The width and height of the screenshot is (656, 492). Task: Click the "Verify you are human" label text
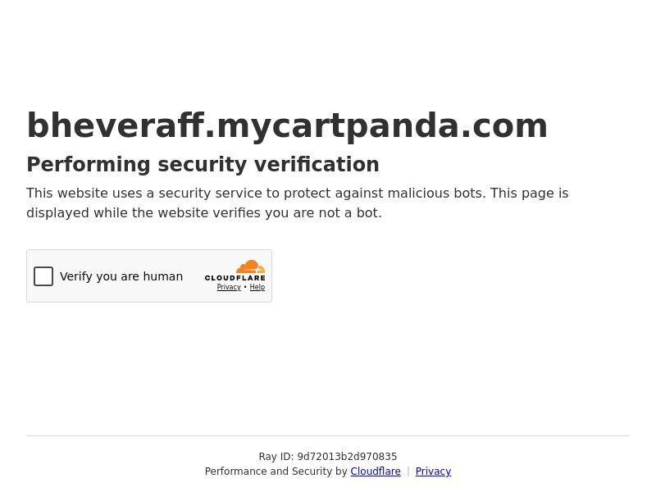121,276
